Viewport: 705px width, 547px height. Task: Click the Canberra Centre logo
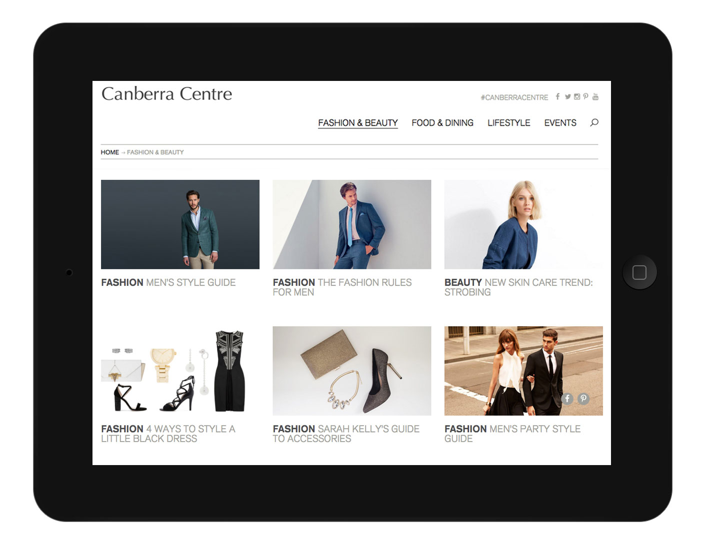tap(167, 93)
